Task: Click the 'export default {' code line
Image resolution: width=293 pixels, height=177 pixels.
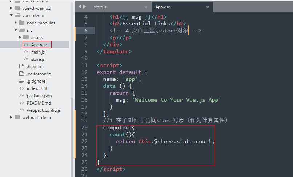Action: pyautogui.click(x=122, y=72)
